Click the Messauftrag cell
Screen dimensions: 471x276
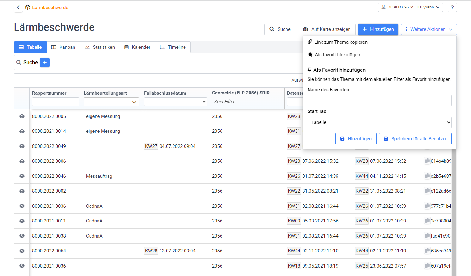pyautogui.click(x=99, y=176)
